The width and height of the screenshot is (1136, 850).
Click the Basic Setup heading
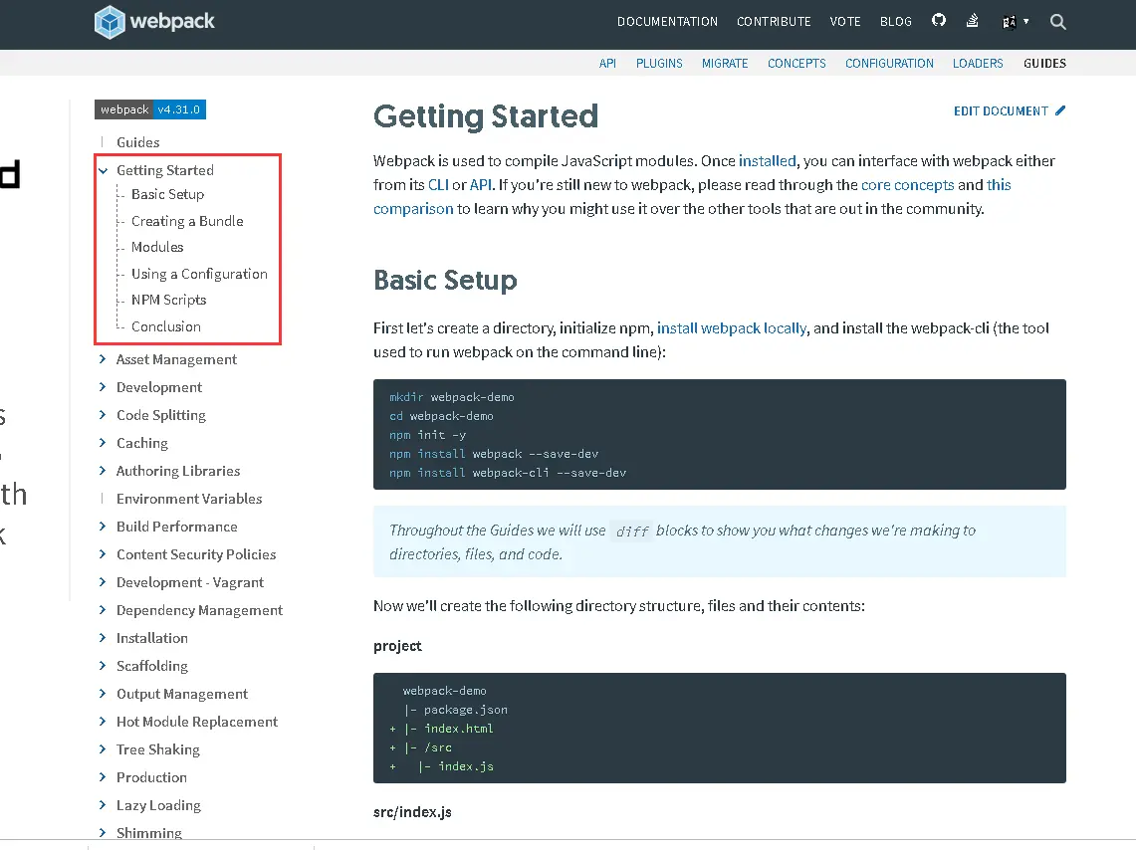pos(445,280)
